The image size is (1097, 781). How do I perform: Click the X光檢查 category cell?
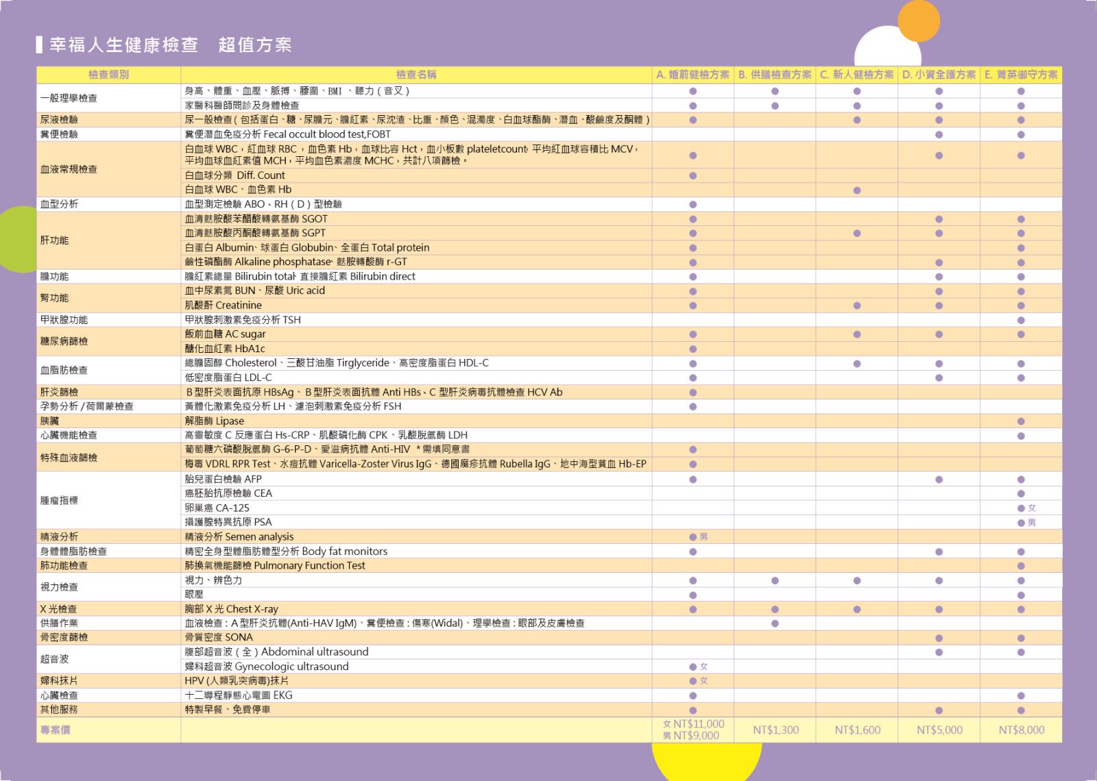click(108, 609)
